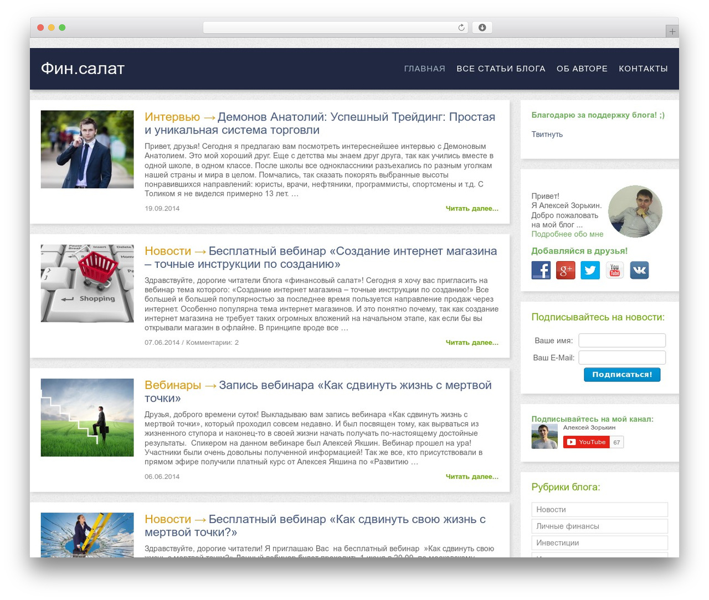
Task: Click the author's round profile photo
Action: tap(635, 211)
